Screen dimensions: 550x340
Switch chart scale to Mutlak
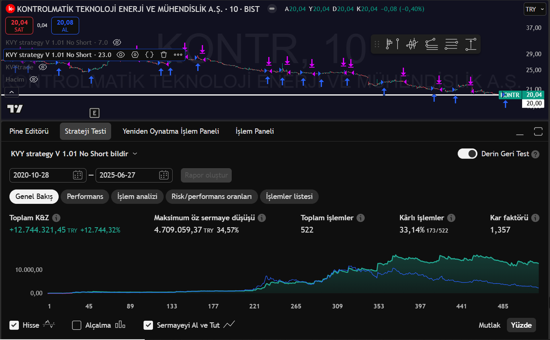[489, 325]
